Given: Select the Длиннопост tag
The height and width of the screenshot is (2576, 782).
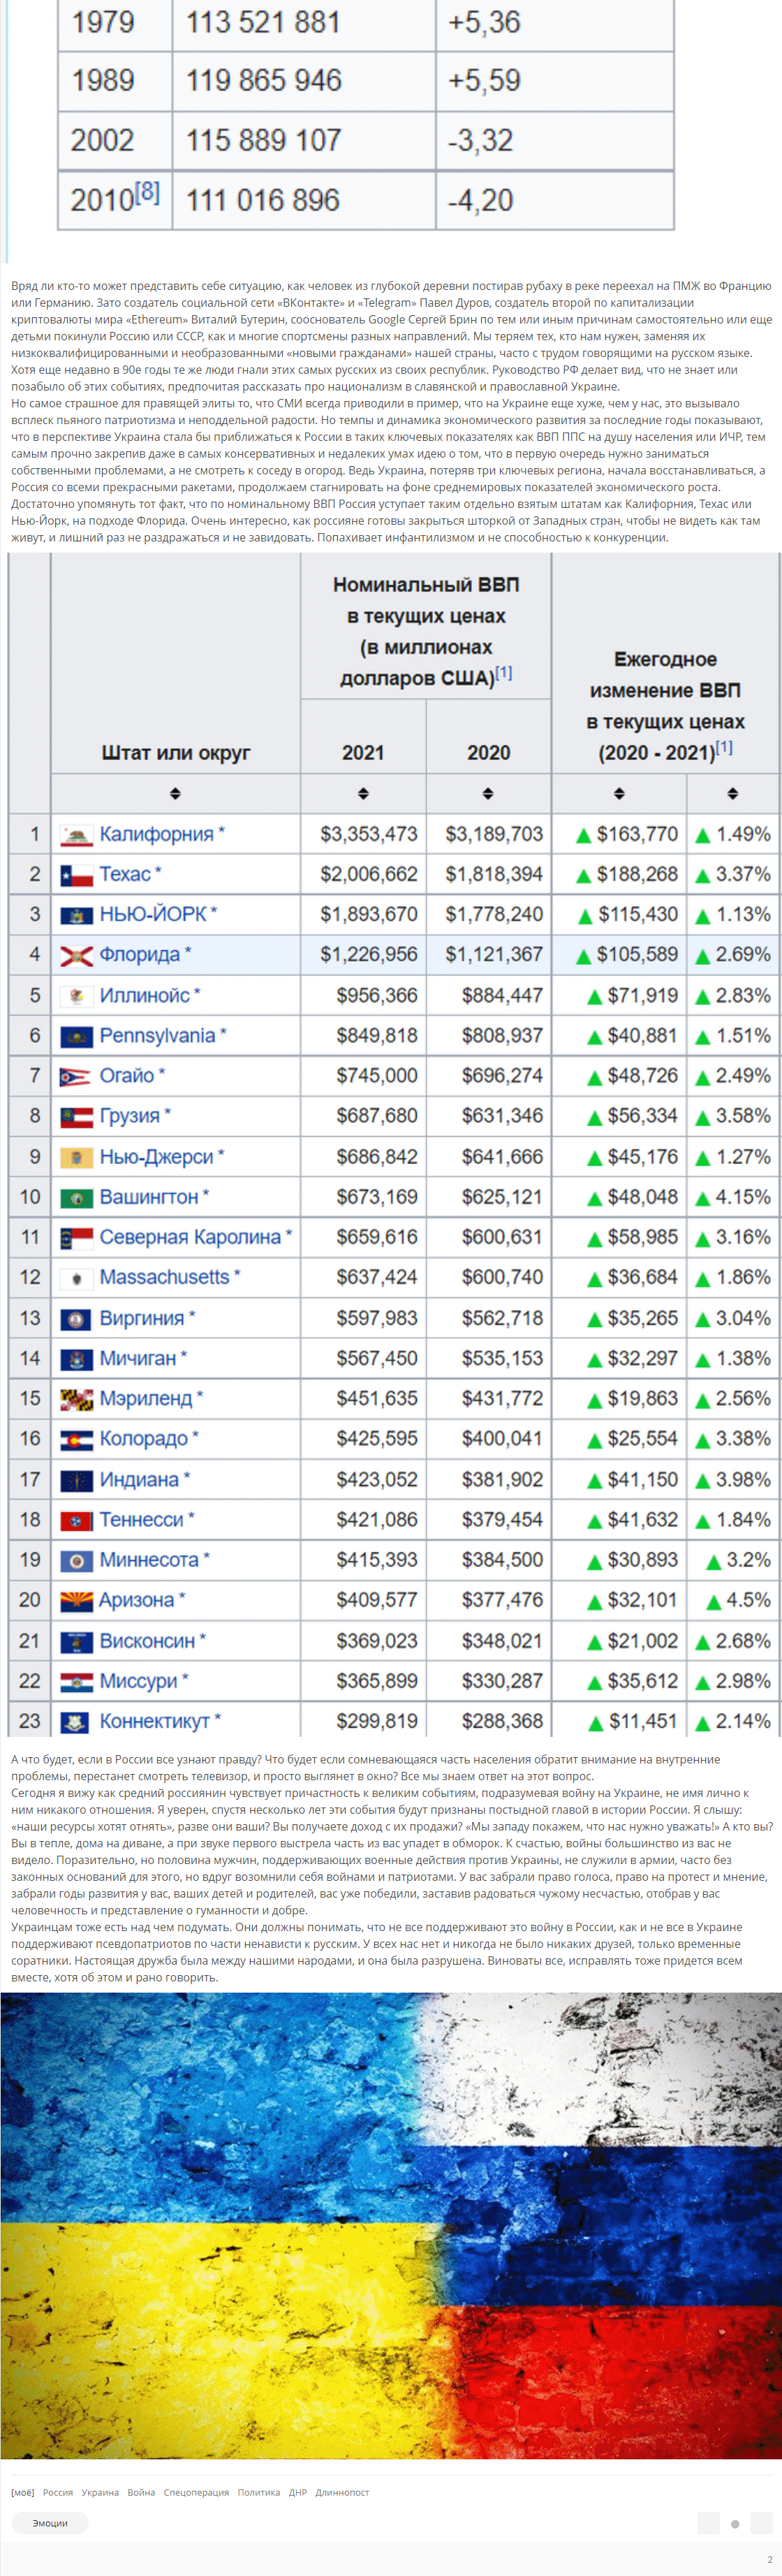Looking at the screenshot, I should tap(343, 2492).
